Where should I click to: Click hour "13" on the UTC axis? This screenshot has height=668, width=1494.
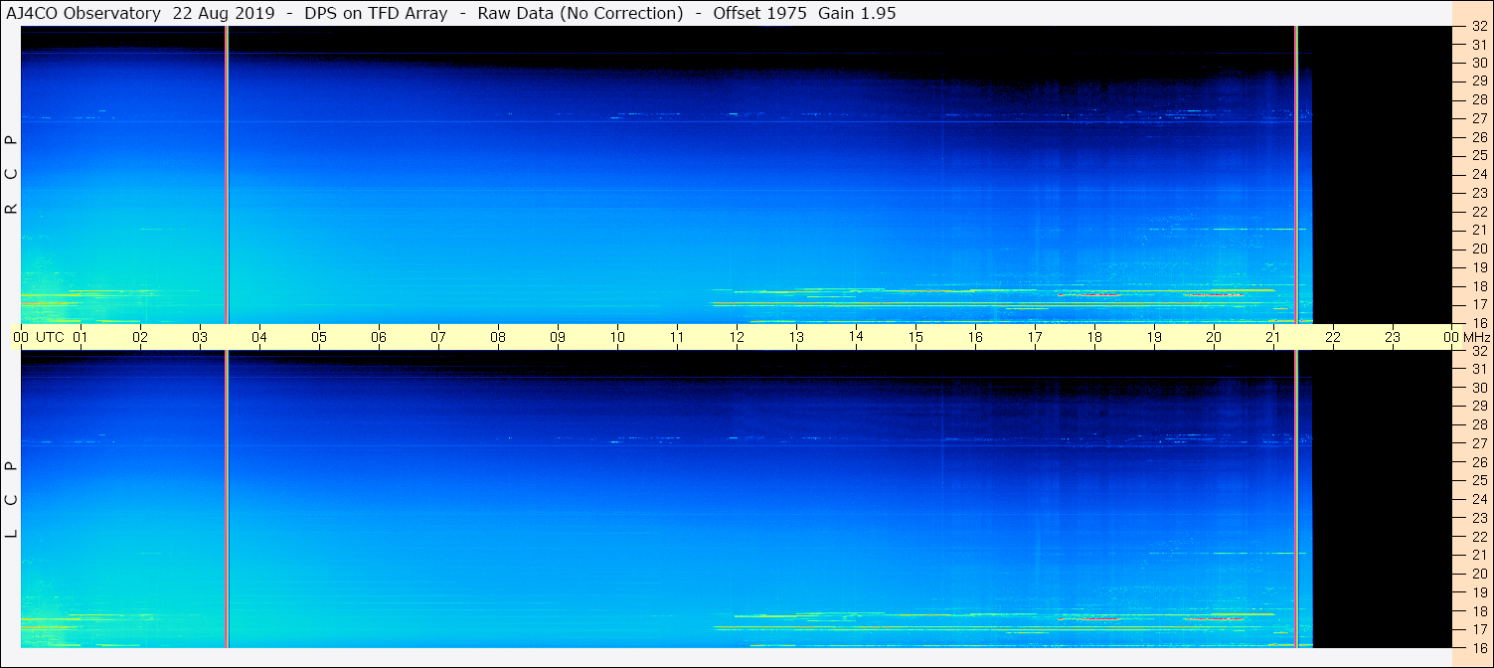click(796, 337)
